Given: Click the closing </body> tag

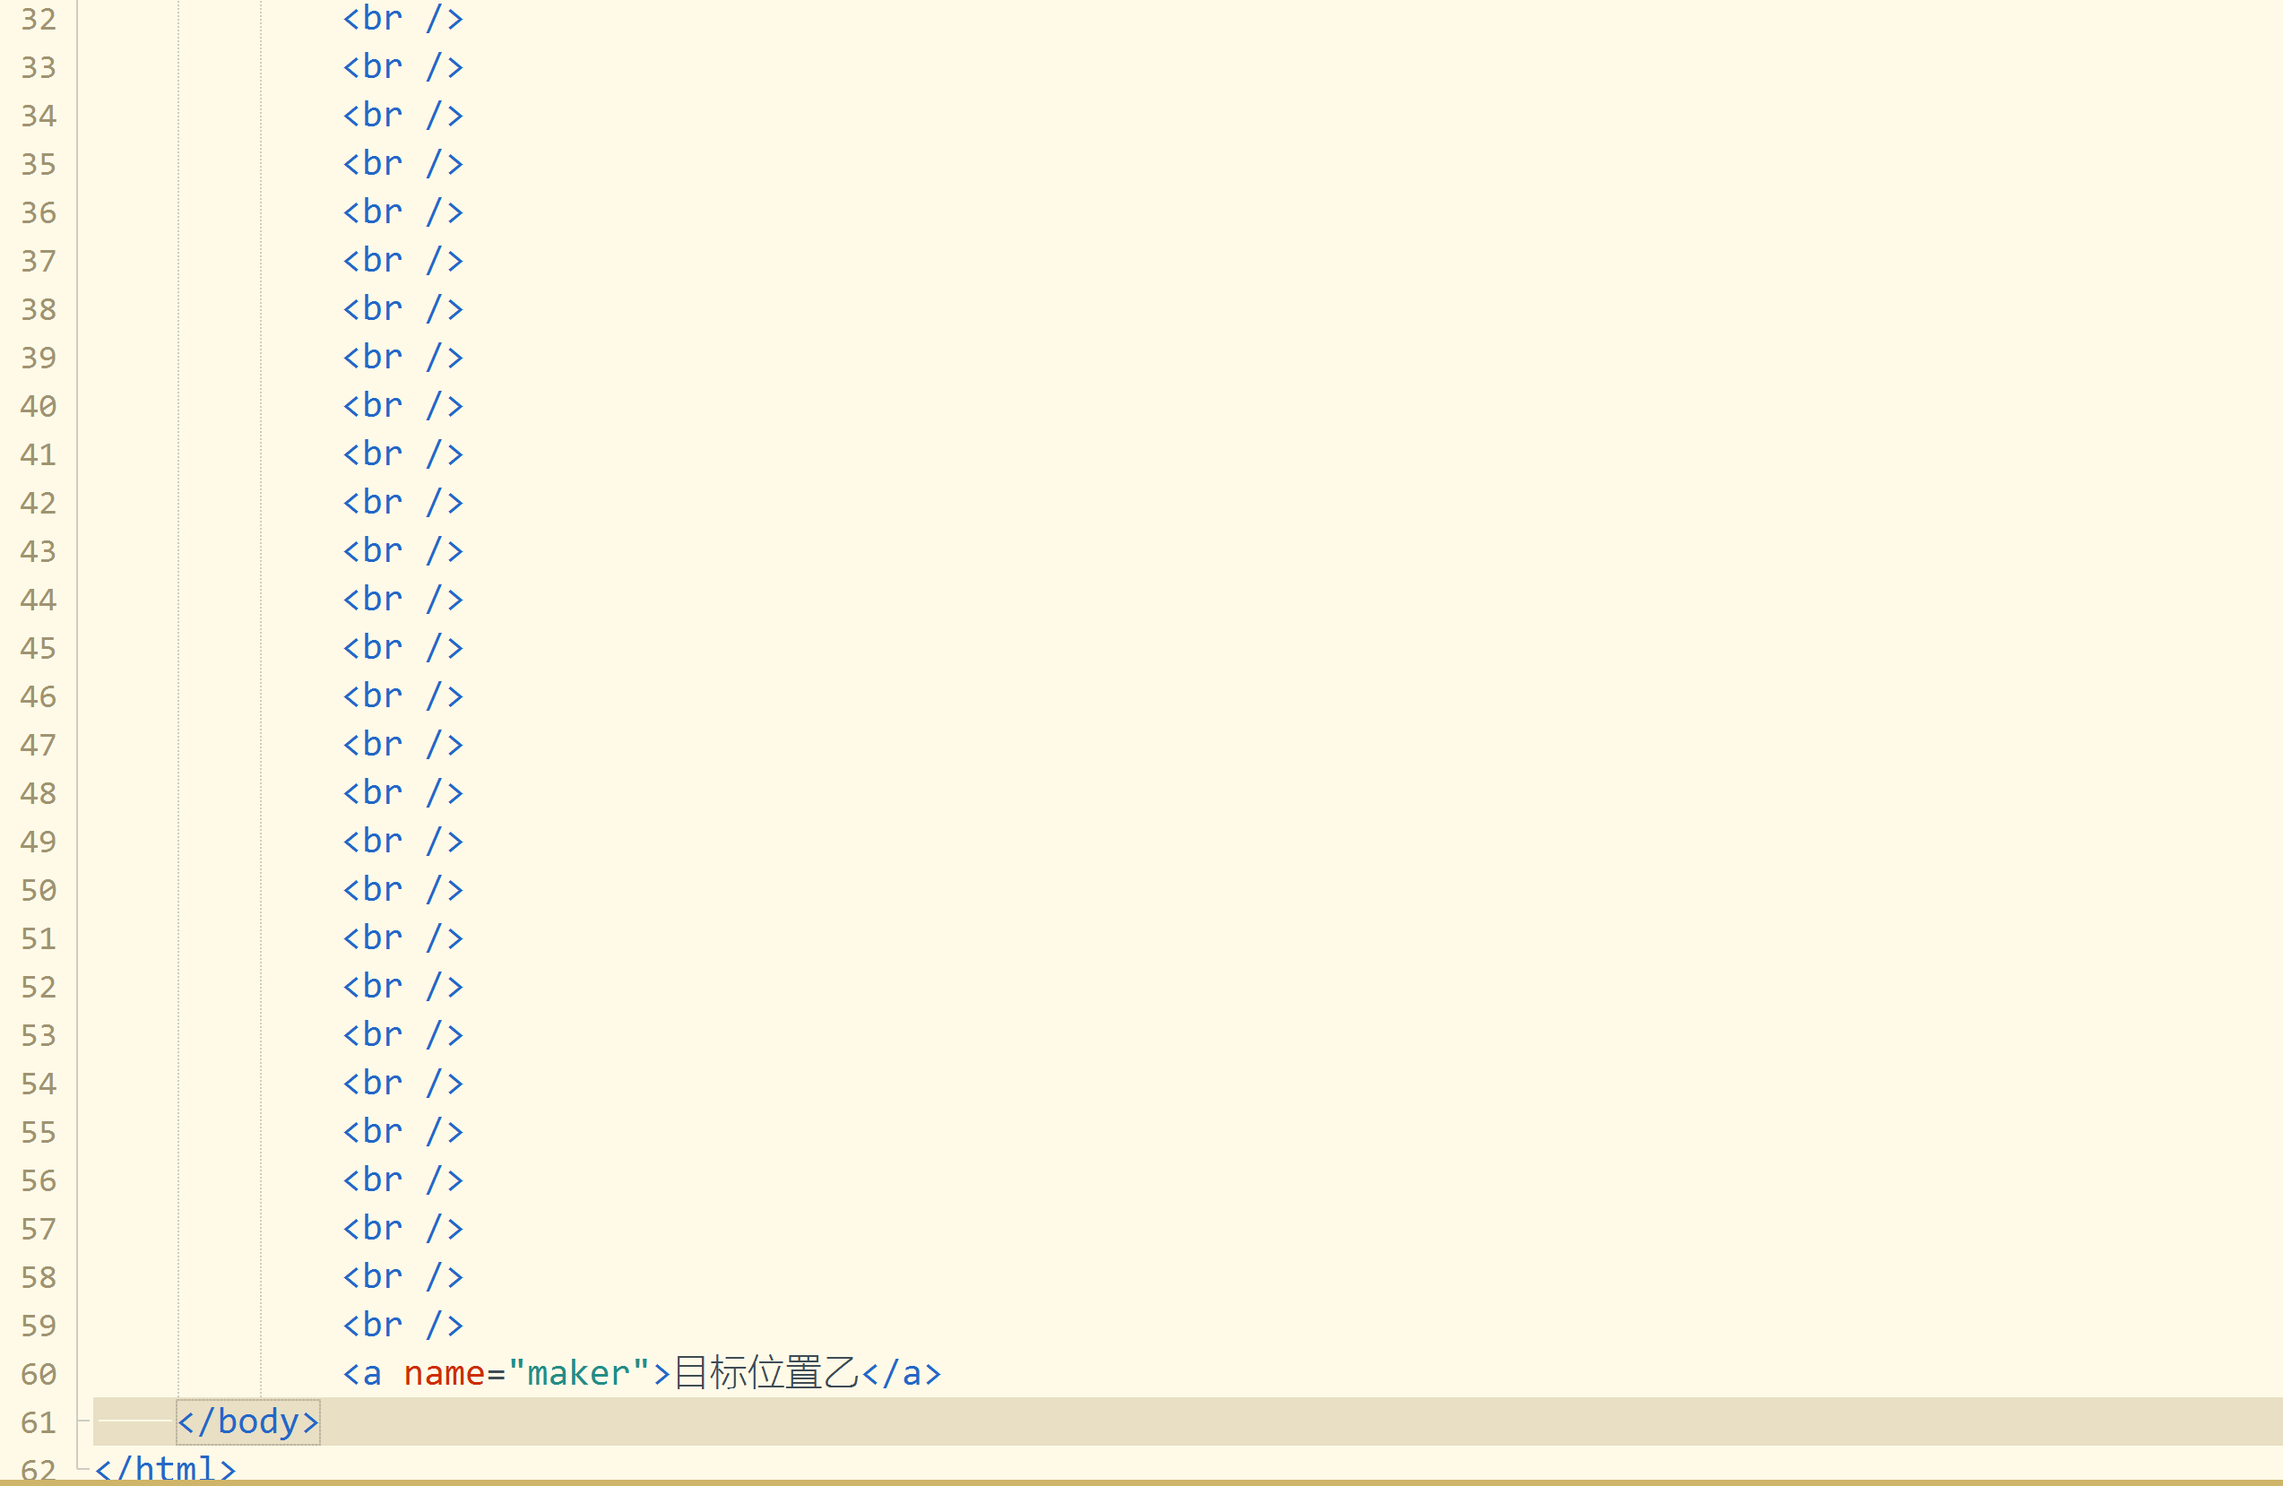Looking at the screenshot, I should tap(247, 1421).
